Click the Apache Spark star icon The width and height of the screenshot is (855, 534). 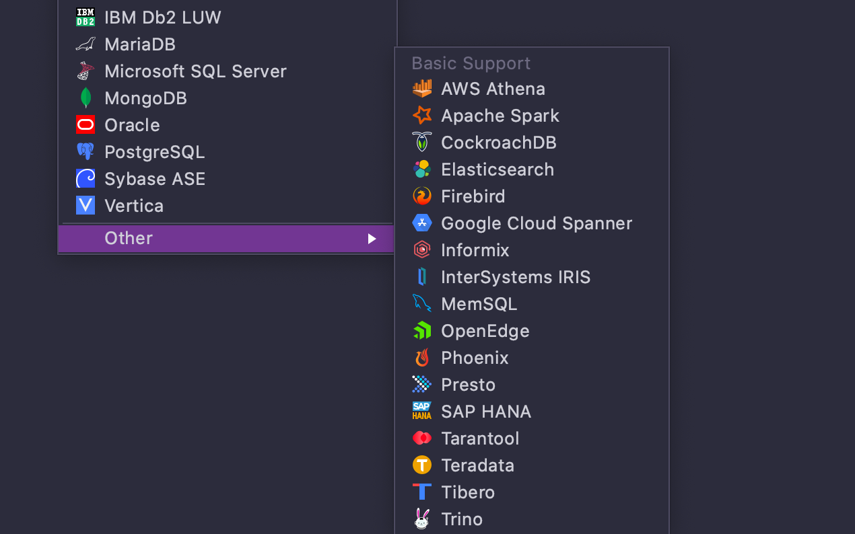(422, 116)
